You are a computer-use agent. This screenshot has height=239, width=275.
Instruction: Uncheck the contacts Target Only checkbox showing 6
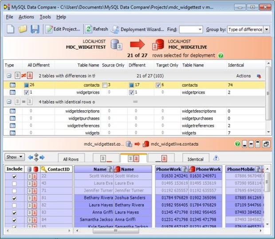(158, 85)
